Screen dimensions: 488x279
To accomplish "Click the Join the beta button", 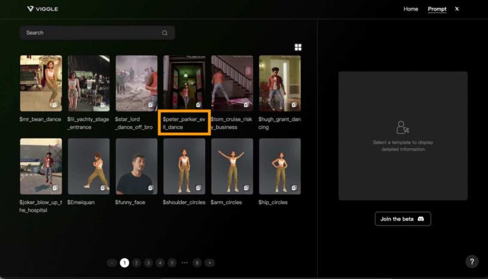I will click(x=403, y=219).
